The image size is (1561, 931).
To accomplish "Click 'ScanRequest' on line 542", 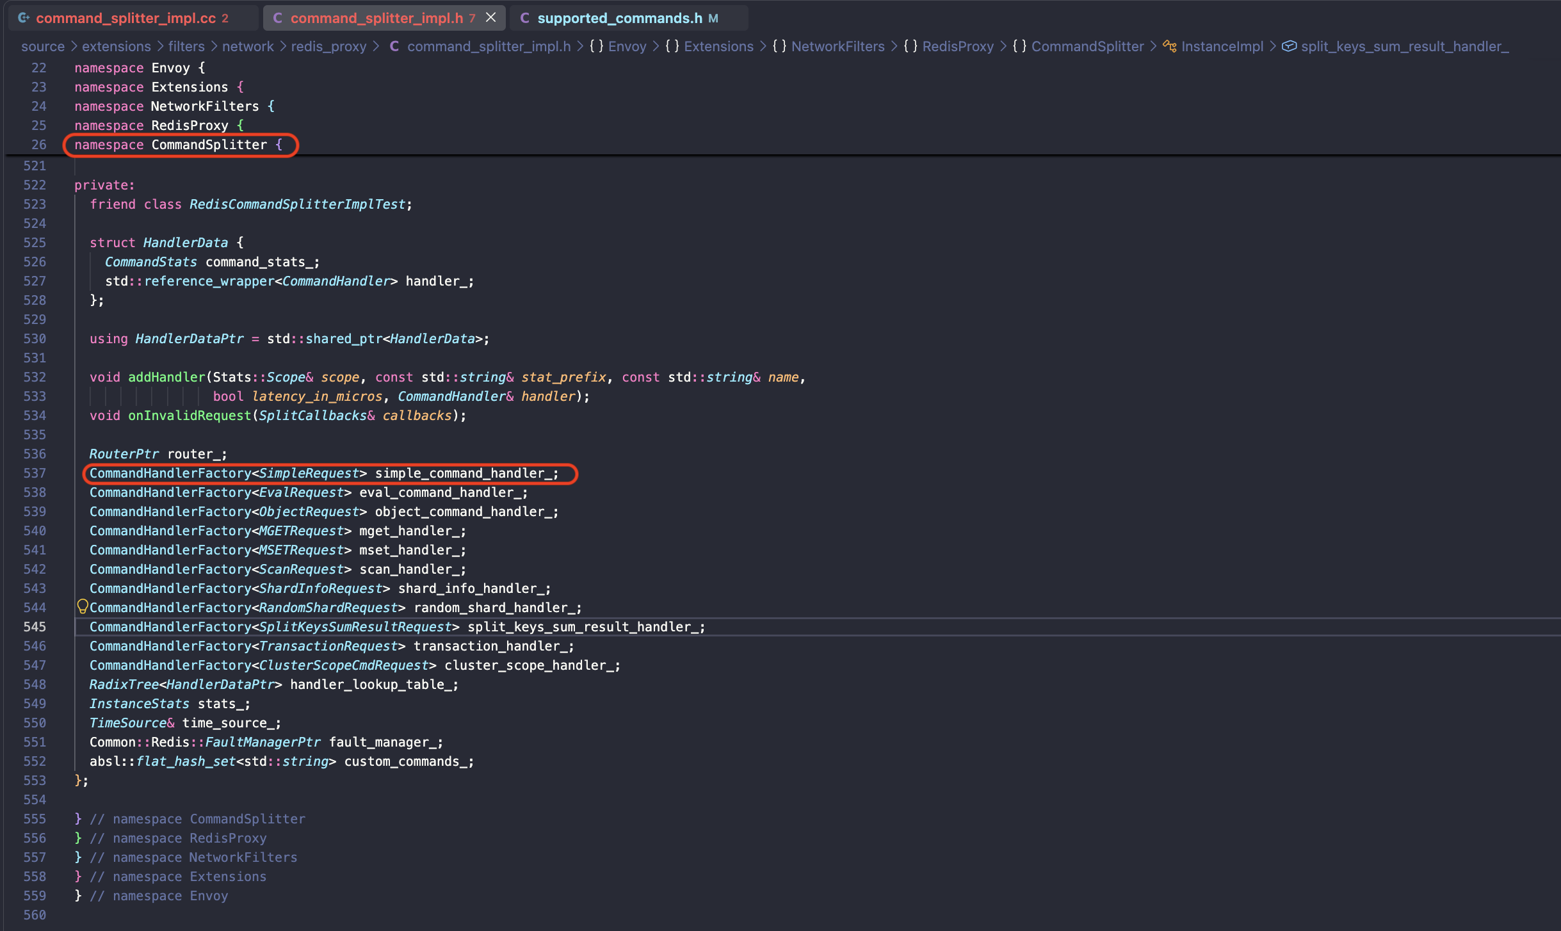I will tap(302, 569).
